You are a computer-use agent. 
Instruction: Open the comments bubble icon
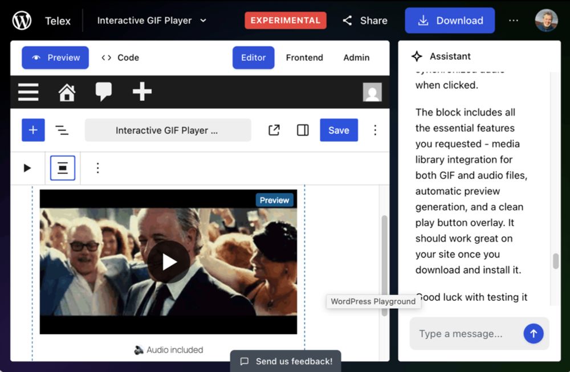(x=104, y=92)
